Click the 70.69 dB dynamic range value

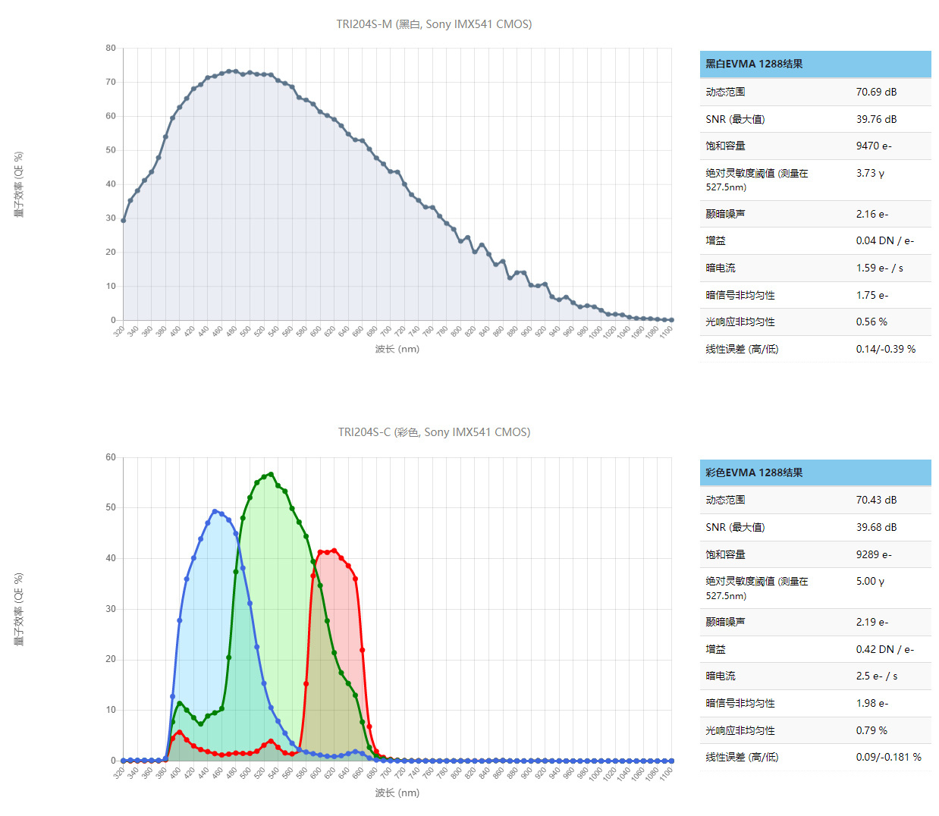pos(876,92)
